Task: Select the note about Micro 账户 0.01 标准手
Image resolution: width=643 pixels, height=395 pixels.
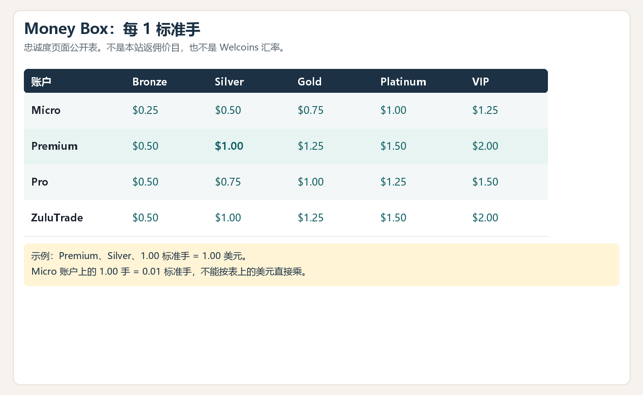Action: tap(169, 271)
